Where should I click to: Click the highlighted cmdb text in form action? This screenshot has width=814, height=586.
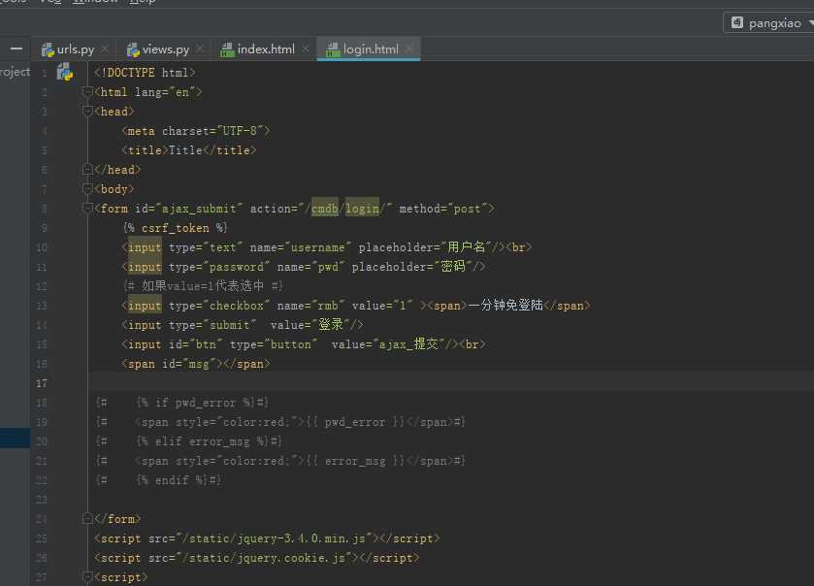(325, 209)
